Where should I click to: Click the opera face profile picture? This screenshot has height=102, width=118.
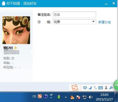coord(16,30)
